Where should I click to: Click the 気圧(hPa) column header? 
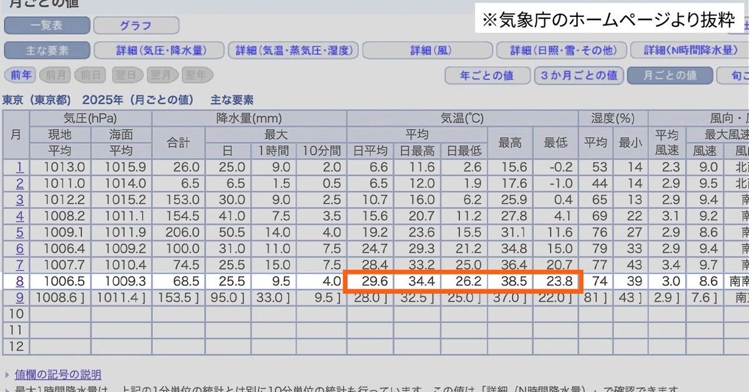point(91,118)
